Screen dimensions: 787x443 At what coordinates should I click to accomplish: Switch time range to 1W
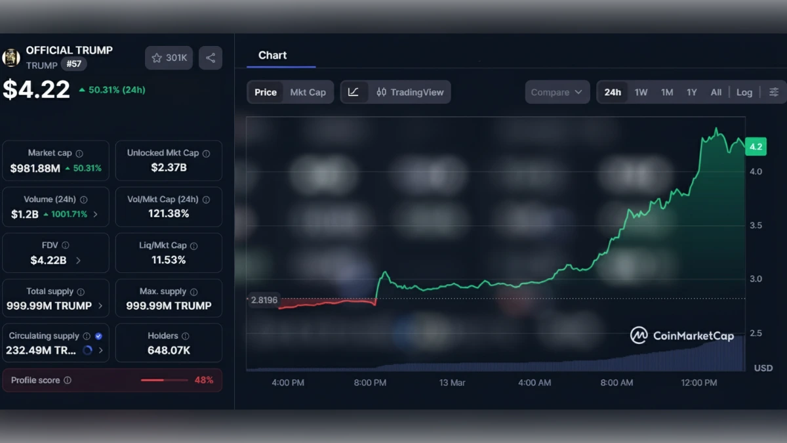(641, 92)
